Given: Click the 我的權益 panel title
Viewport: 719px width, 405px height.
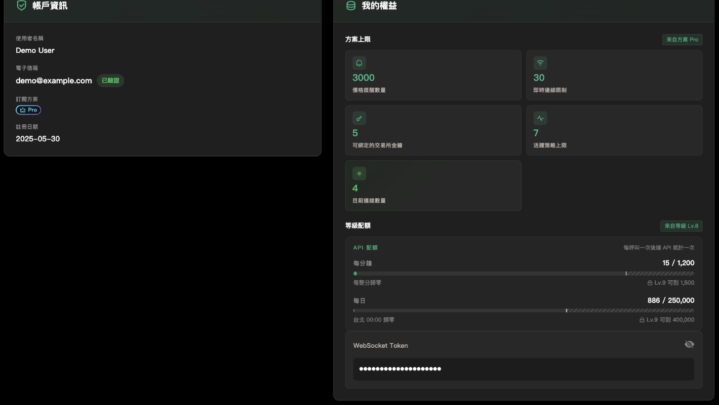Looking at the screenshot, I should point(379,5).
